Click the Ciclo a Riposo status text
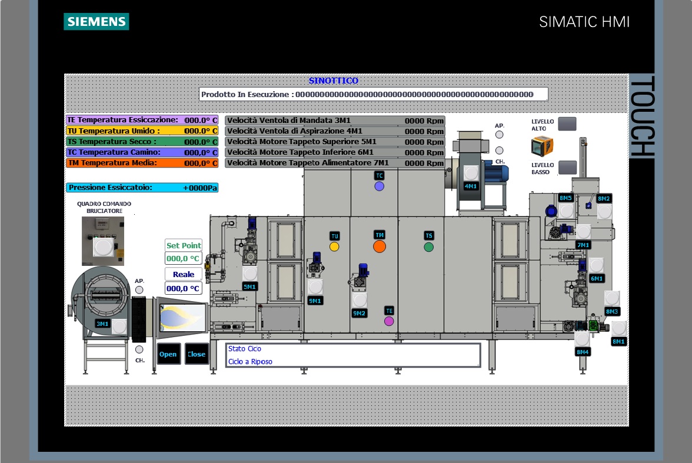 pyautogui.click(x=250, y=361)
